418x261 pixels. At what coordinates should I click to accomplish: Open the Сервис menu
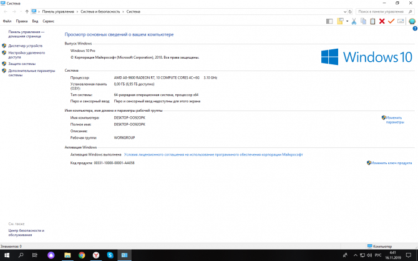[x=49, y=21]
